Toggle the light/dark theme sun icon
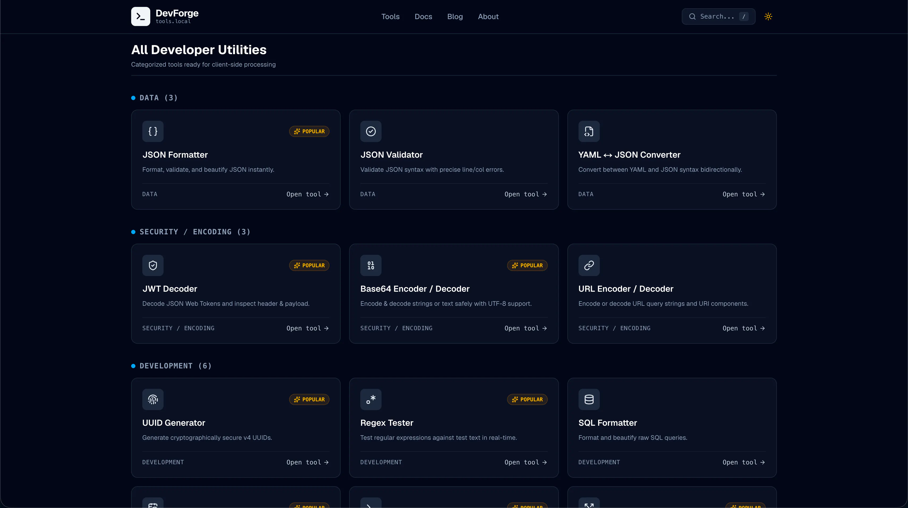 click(x=768, y=16)
